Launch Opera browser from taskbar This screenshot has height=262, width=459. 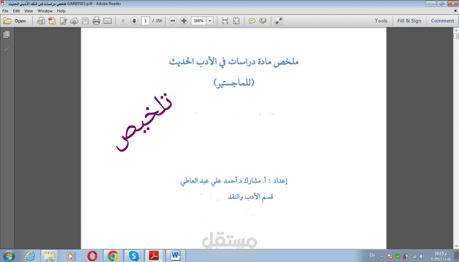click(x=92, y=256)
